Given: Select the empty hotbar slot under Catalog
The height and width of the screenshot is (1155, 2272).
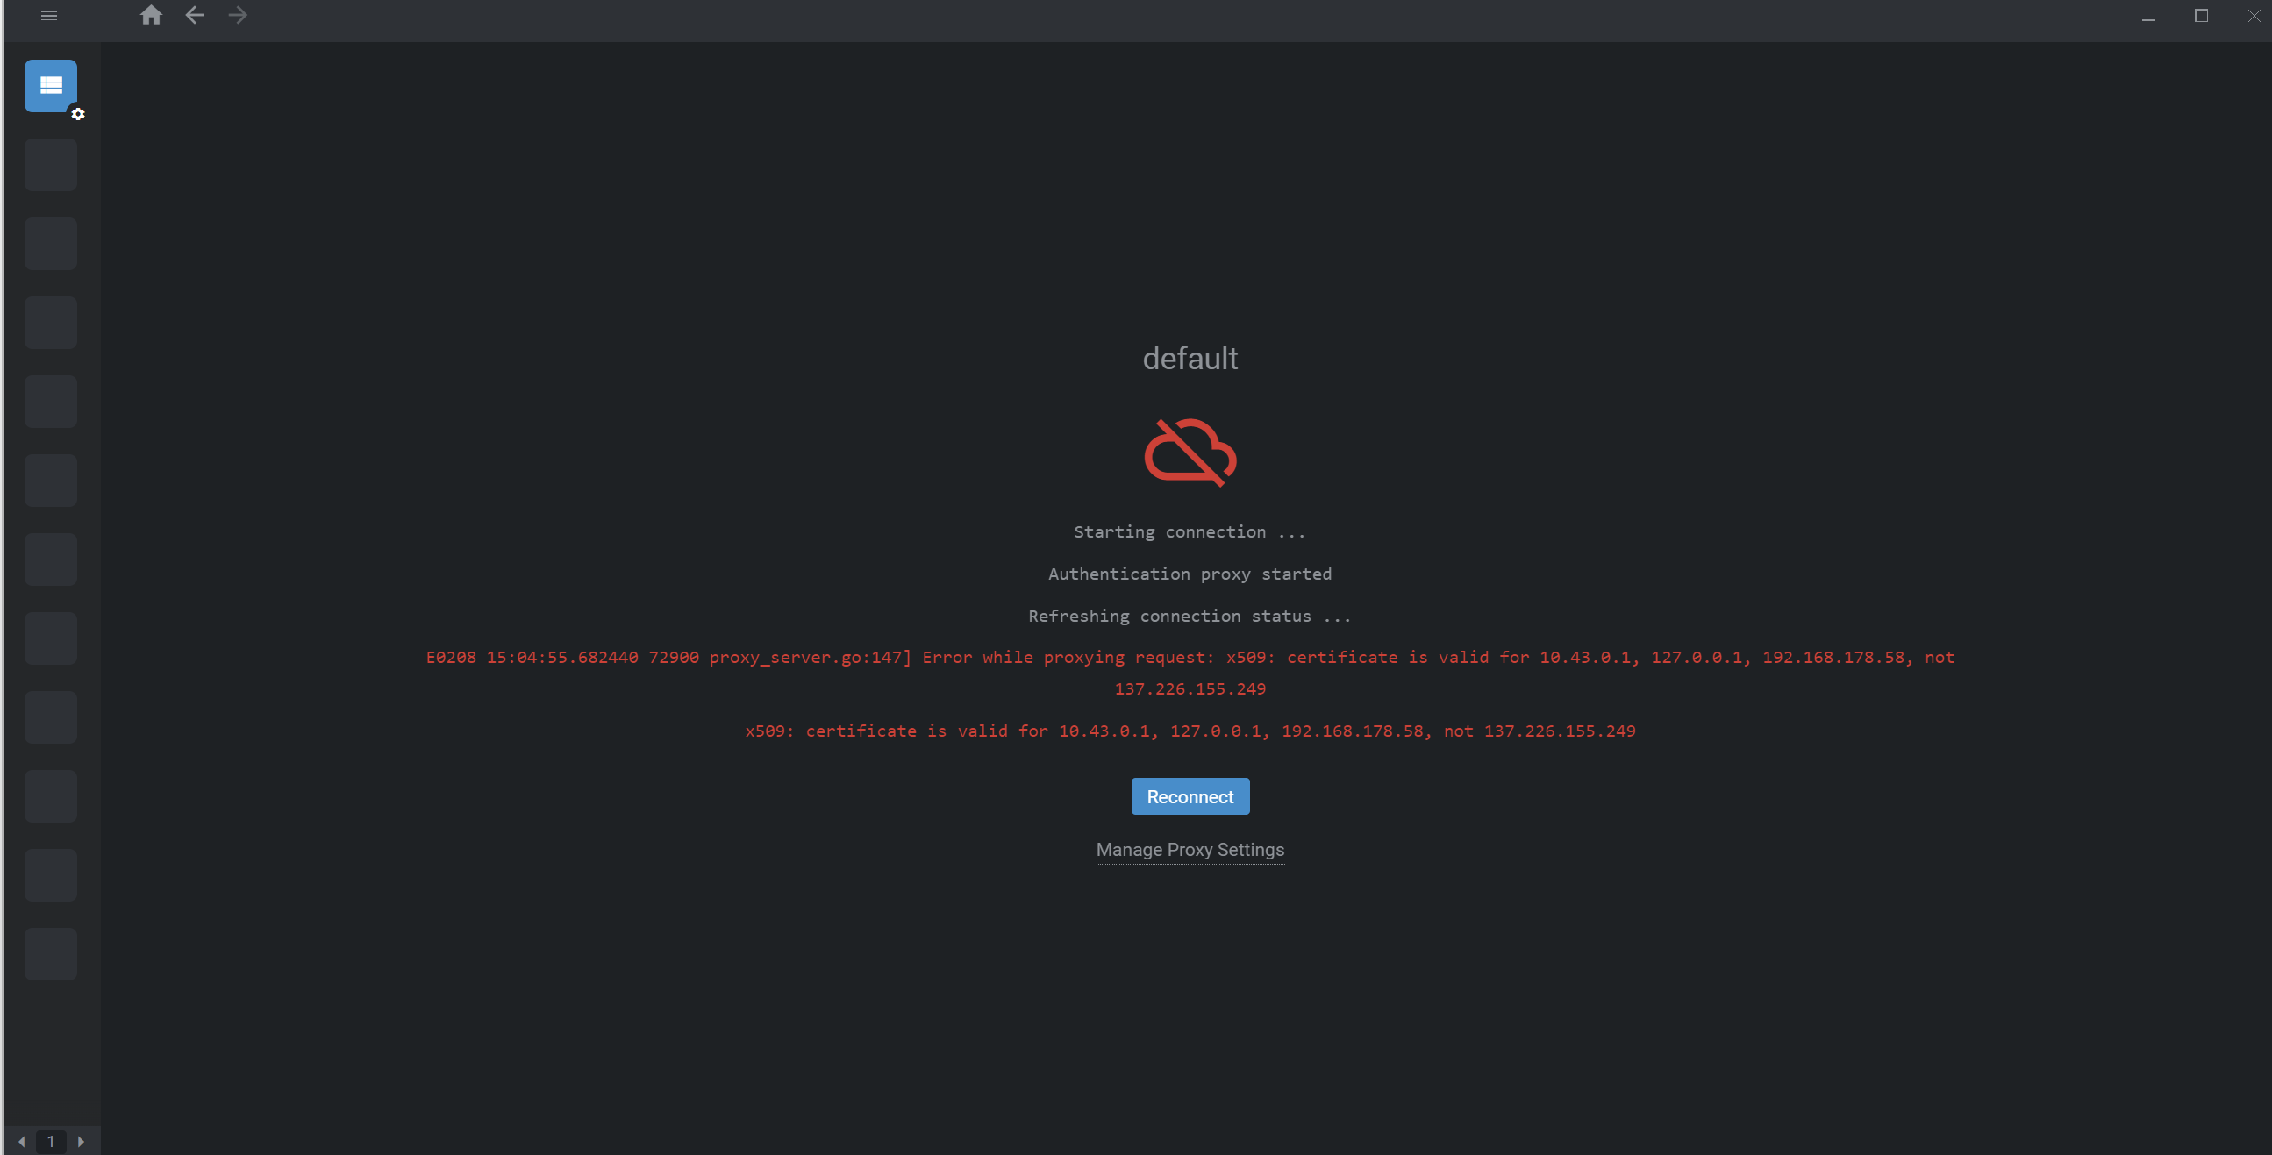Looking at the screenshot, I should tap(50, 165).
